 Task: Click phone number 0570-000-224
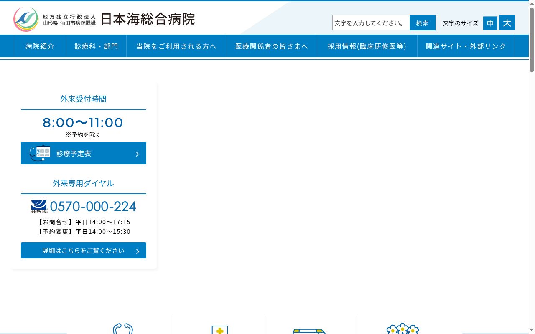[x=93, y=206]
